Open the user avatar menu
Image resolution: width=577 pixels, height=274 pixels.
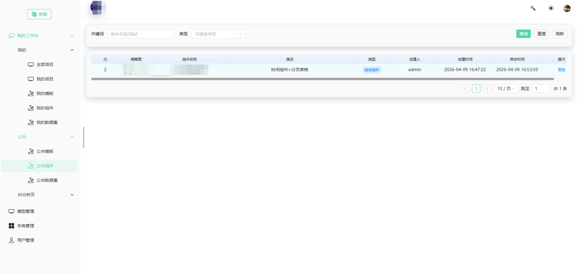pos(567,8)
